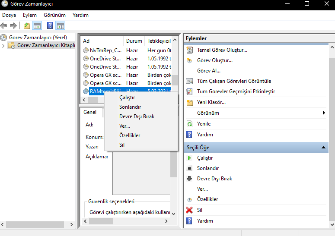This screenshot has height=236, width=335.
Task: Choose Sonlandır in the context menu
Action: (x=141, y=107)
